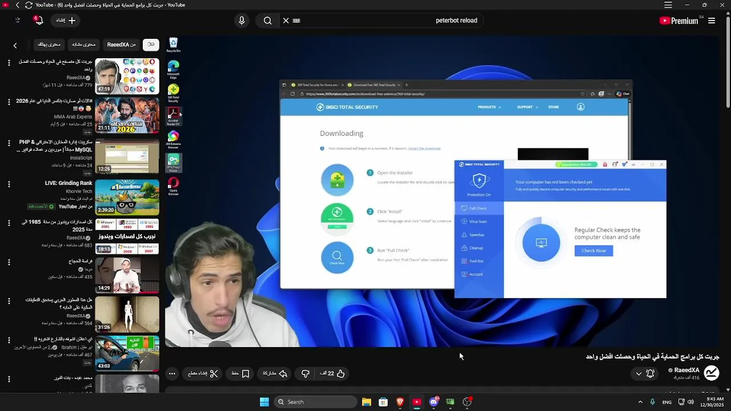The height and width of the screenshot is (411, 731).
Task: Open Brave browser from the taskbar
Action: (x=400, y=402)
